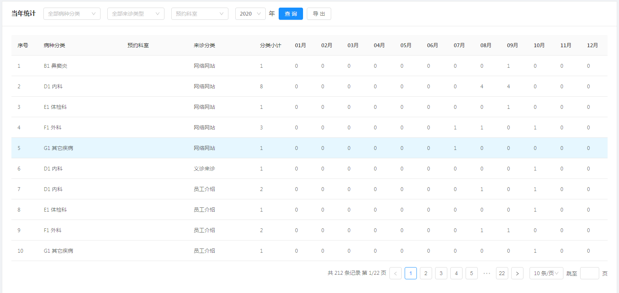Select page 1 in pagination

point(411,273)
